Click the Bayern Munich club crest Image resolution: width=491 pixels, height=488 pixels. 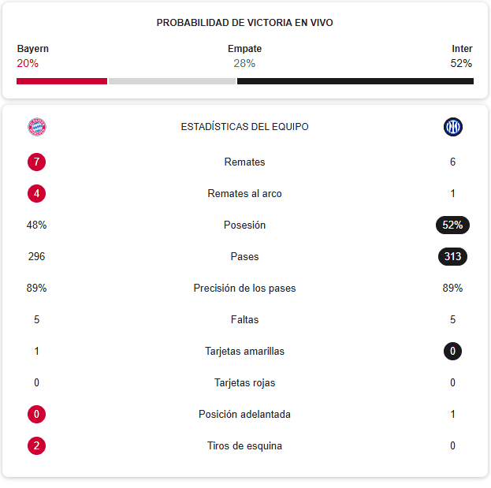tap(37, 127)
